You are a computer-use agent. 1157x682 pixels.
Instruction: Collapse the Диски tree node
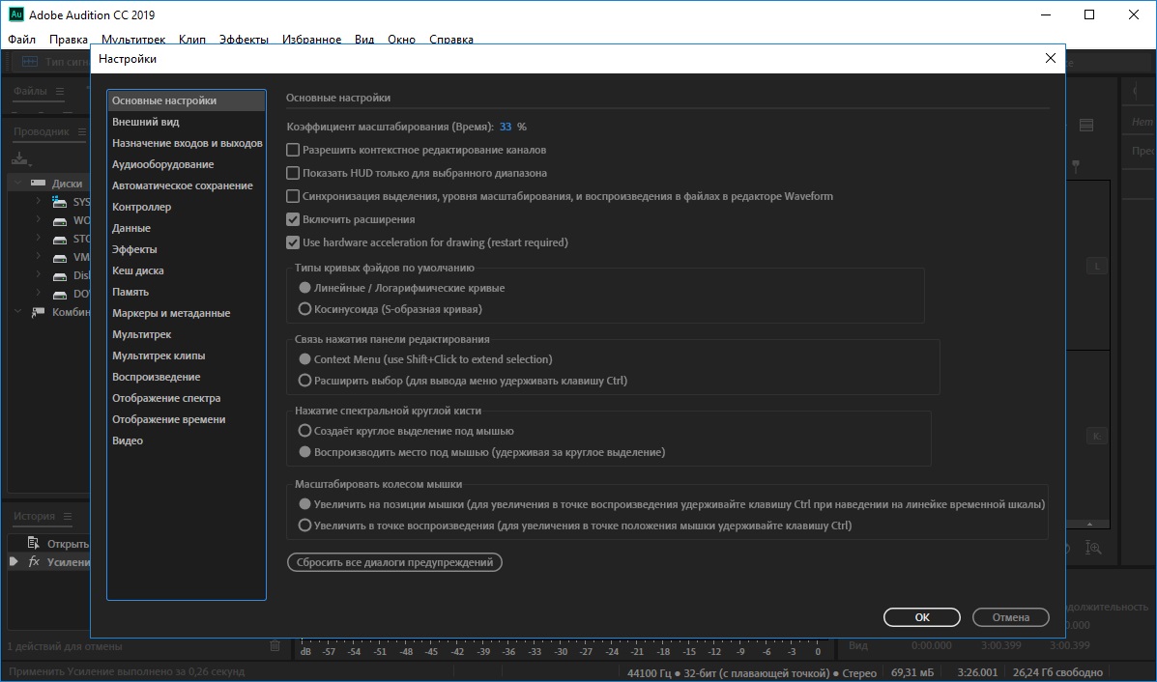point(18,183)
